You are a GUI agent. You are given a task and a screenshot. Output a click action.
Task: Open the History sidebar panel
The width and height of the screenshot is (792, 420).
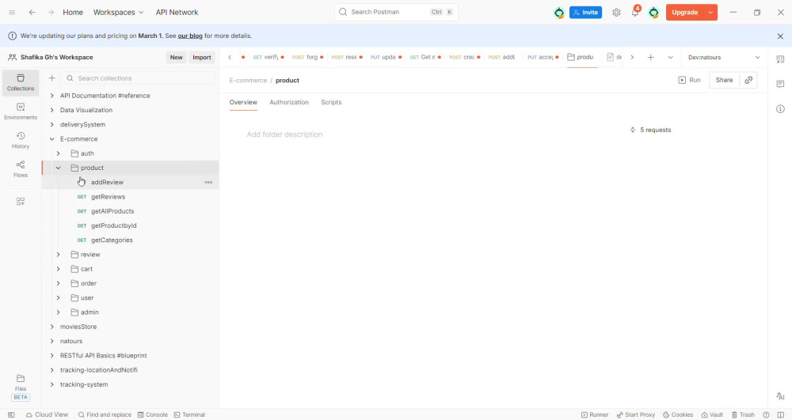click(x=21, y=140)
